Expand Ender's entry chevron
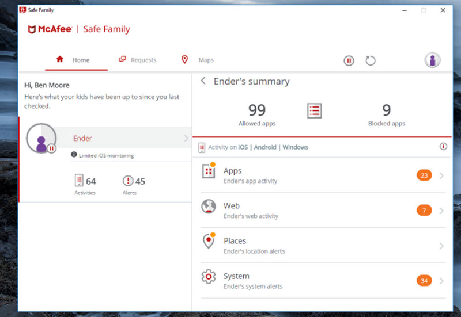 [x=186, y=138]
